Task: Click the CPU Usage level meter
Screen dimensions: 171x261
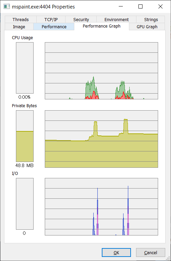Action: click(x=25, y=68)
